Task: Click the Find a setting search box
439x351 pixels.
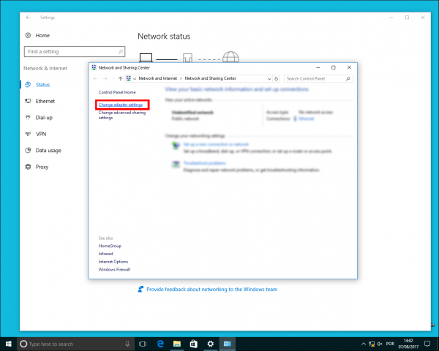Action: [x=75, y=51]
